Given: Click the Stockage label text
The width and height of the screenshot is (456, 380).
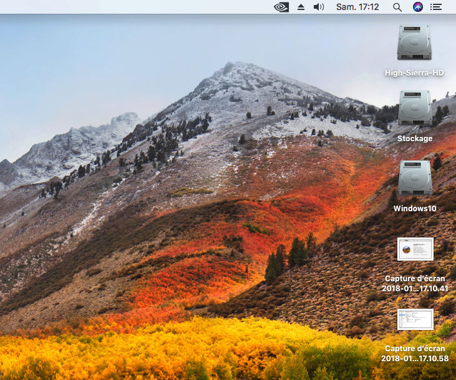Looking at the screenshot, I should (x=415, y=138).
